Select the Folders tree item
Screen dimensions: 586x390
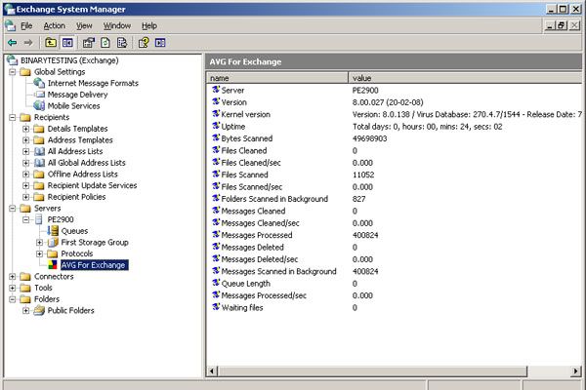[47, 299]
